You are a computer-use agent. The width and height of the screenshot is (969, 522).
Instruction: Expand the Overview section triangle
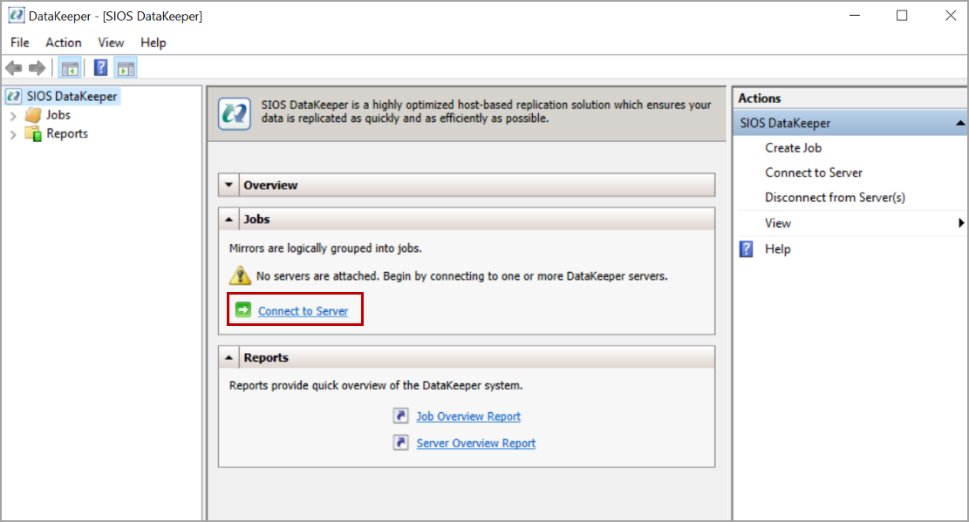pyautogui.click(x=229, y=185)
